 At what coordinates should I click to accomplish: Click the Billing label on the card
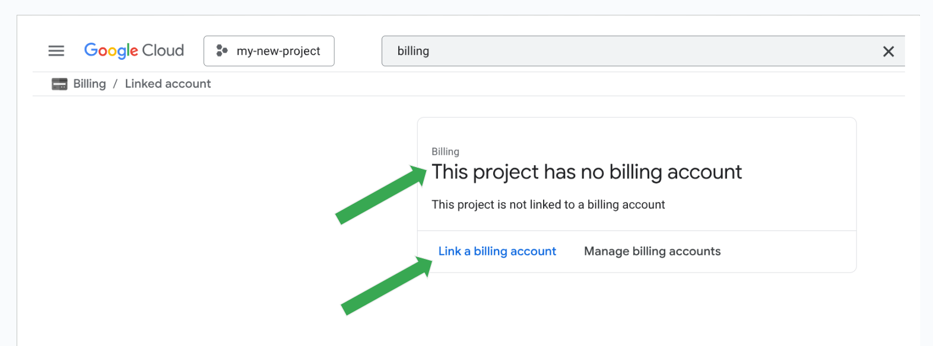pyautogui.click(x=445, y=152)
